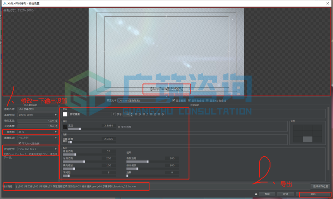Viewport: 333px width, 199px height.
Task: Click the 横向缩放 value 100 field
Action: (x=108, y=165)
